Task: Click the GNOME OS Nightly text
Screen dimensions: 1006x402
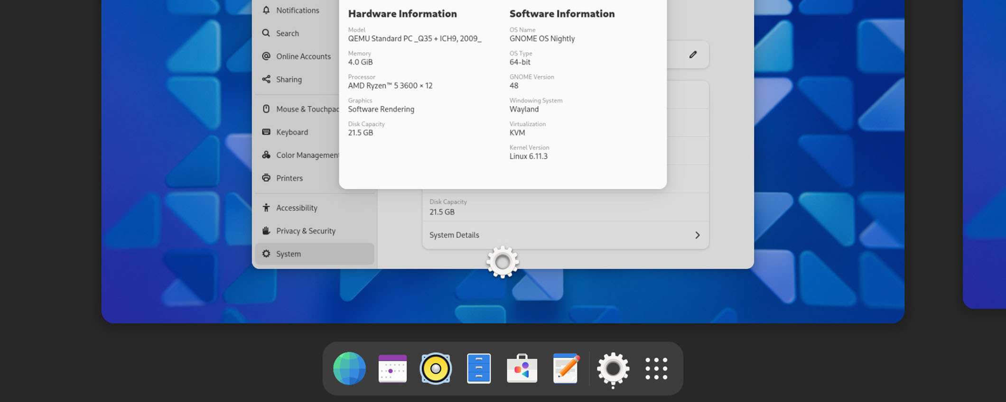Action: click(542, 38)
